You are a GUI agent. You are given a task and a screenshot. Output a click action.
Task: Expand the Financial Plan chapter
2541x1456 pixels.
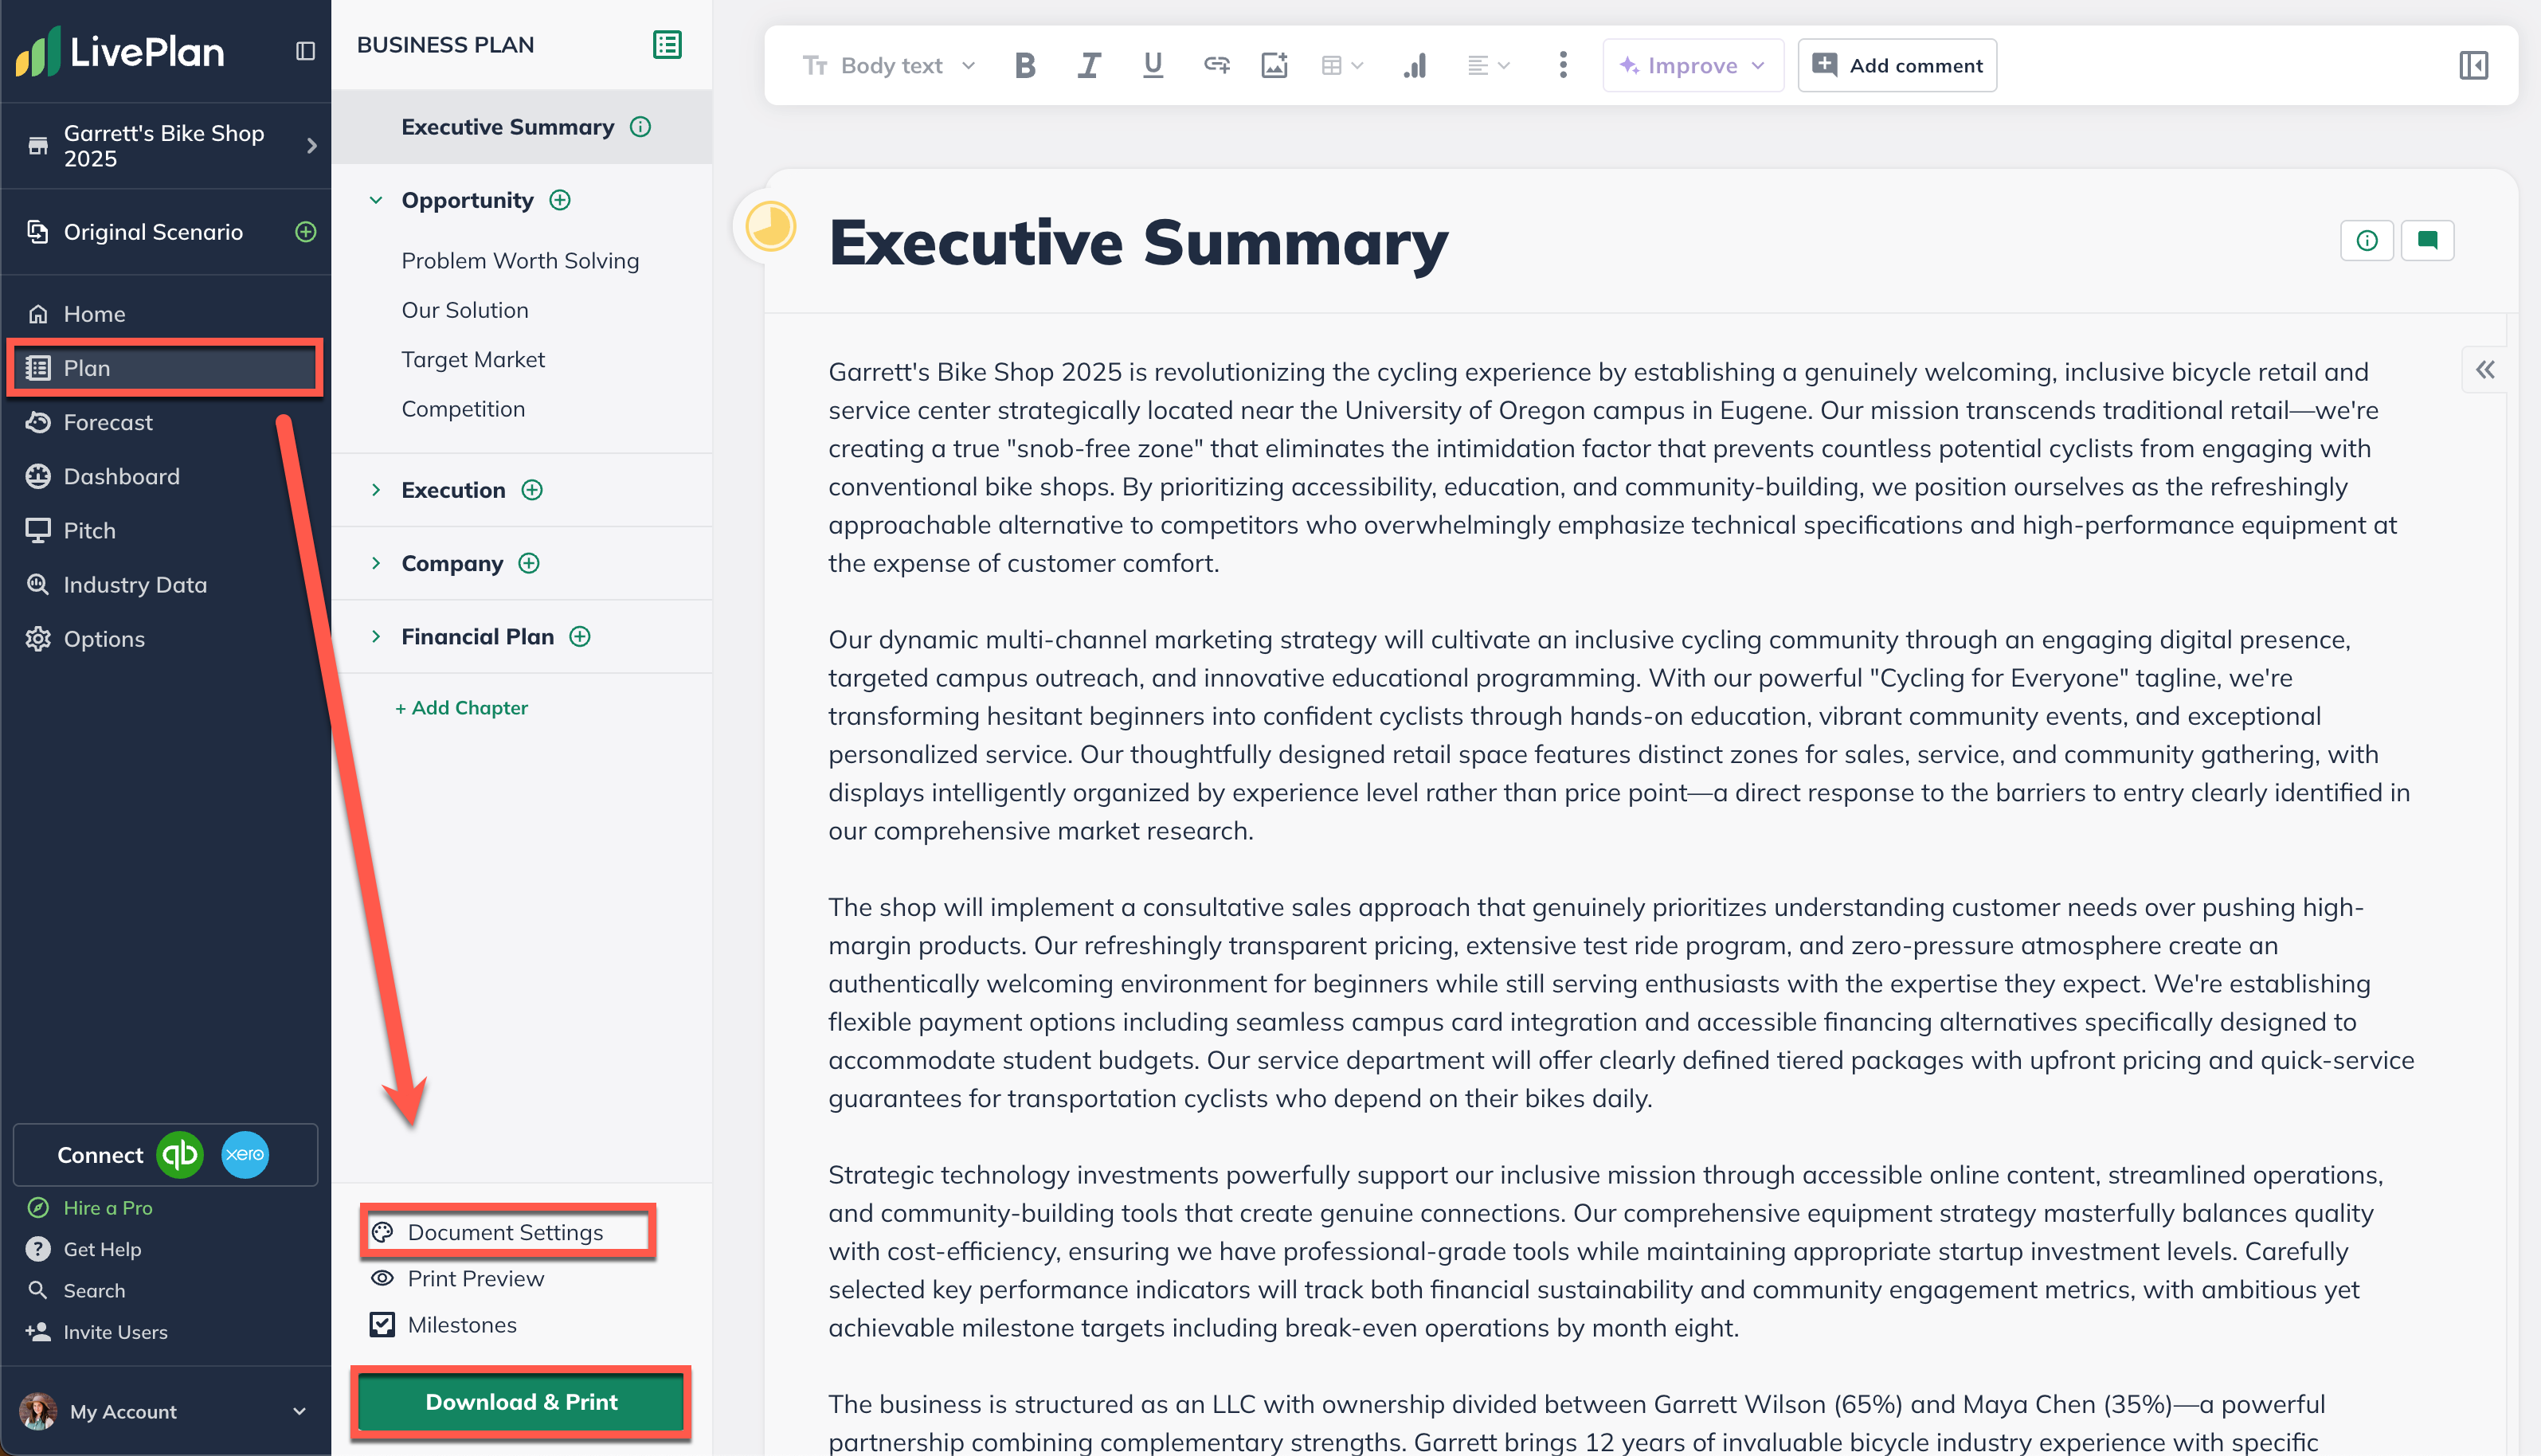pos(376,637)
